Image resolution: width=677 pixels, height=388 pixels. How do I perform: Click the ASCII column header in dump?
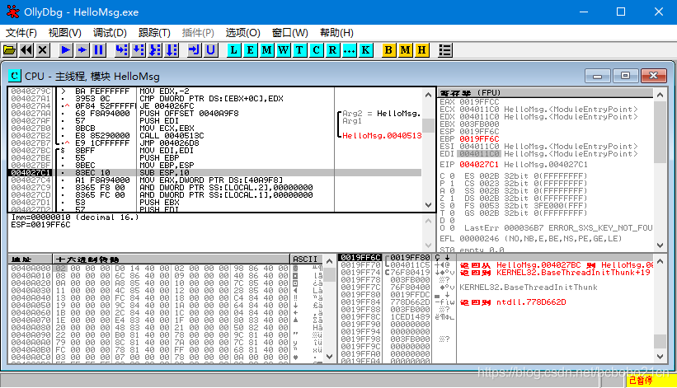(x=306, y=259)
